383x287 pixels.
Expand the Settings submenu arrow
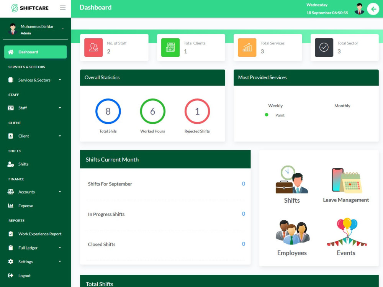point(60,261)
